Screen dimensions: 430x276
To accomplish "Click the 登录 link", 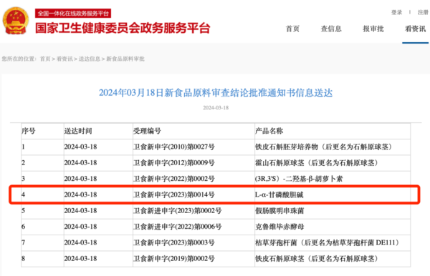I will coord(396,12).
